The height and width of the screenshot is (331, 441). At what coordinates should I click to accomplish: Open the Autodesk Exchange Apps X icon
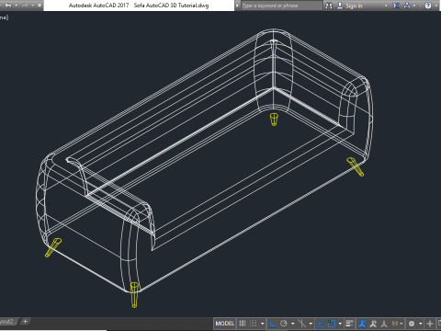pyautogui.click(x=396, y=6)
